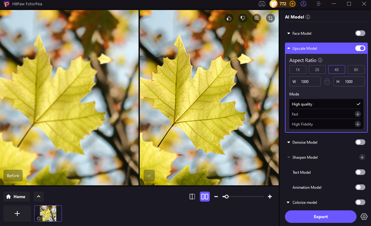Select the crop tool icon
Screen dimensions: 371x226
coord(271,18)
